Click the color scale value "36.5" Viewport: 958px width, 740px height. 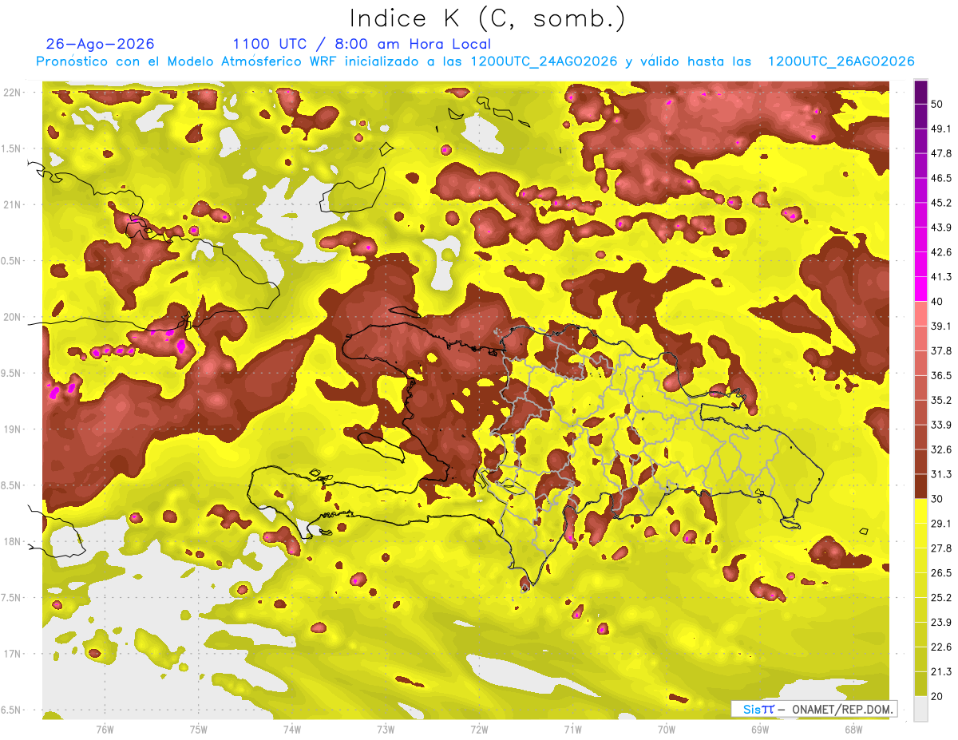pyautogui.click(x=940, y=375)
